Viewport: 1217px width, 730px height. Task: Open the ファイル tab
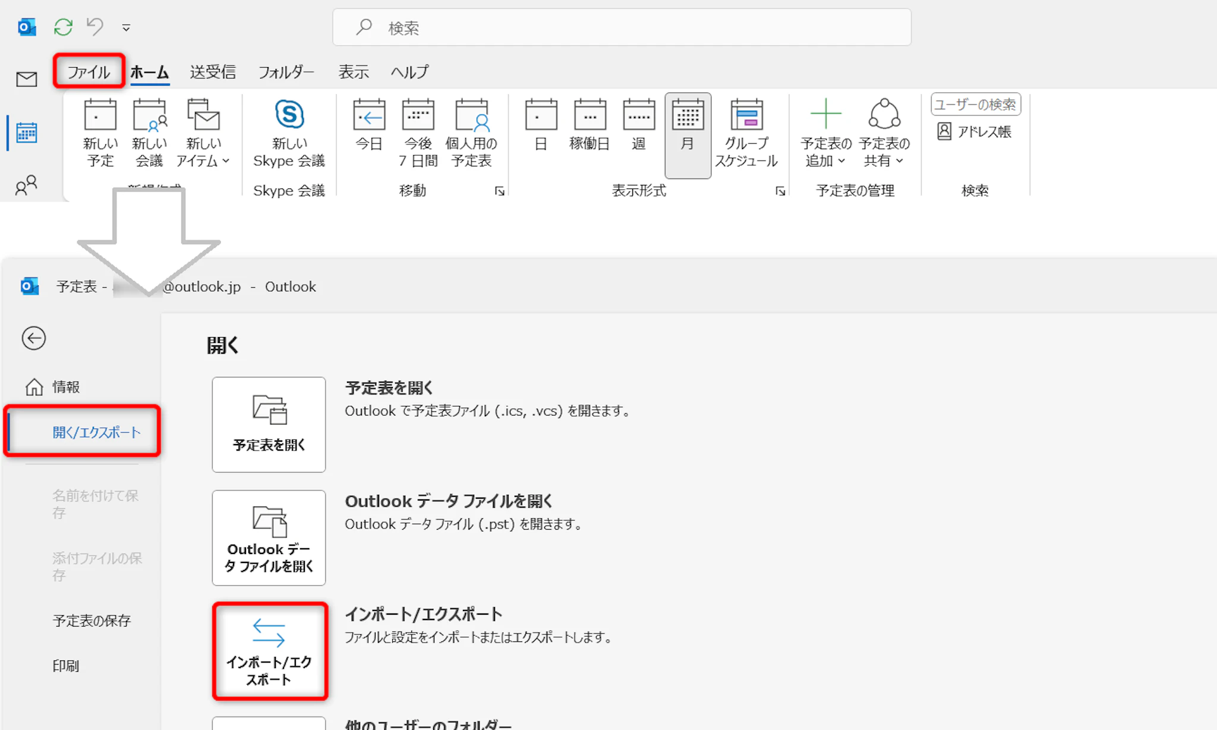[x=89, y=72]
